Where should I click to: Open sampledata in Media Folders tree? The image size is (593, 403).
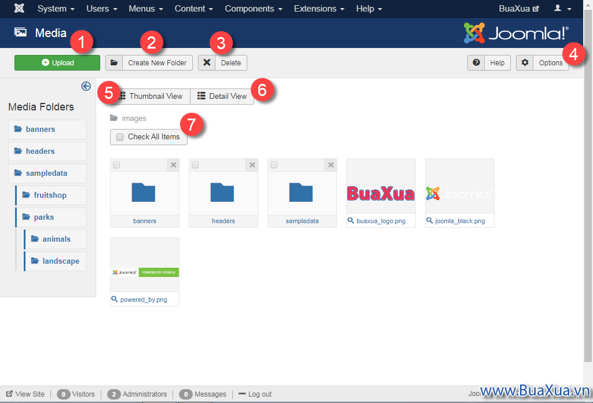[x=47, y=173]
